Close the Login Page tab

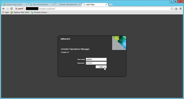[x=106, y=5]
